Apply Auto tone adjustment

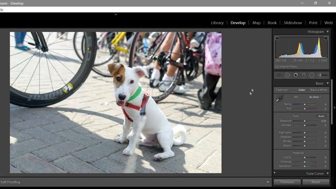[321, 116]
